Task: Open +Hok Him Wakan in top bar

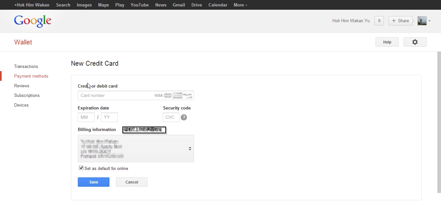Action: pyautogui.click(x=32, y=5)
